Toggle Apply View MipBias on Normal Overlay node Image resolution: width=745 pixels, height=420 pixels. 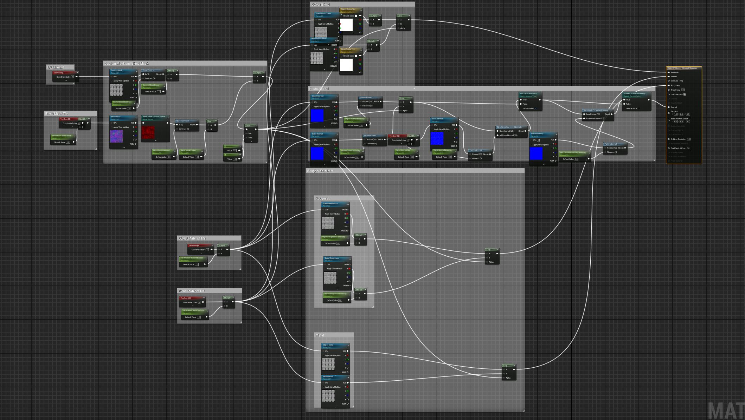532,144
